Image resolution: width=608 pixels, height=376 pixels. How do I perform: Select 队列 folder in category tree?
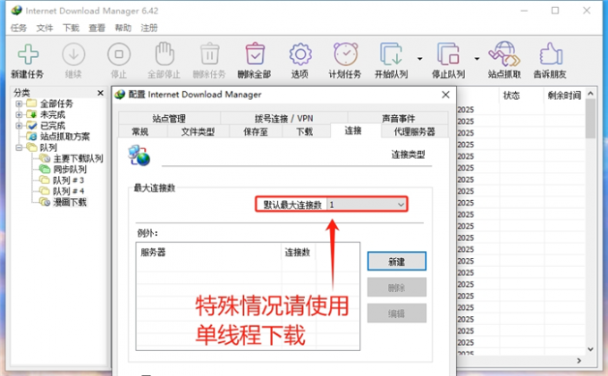click(48, 147)
